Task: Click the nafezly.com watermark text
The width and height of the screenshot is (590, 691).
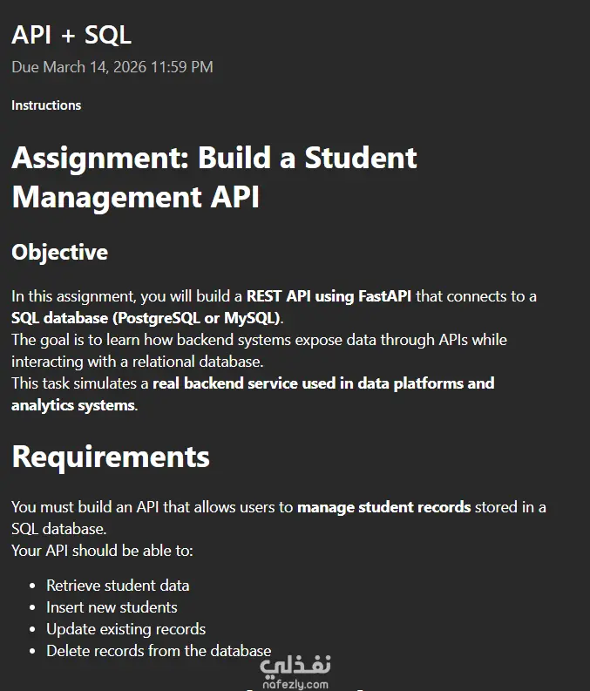Action: [x=296, y=685]
